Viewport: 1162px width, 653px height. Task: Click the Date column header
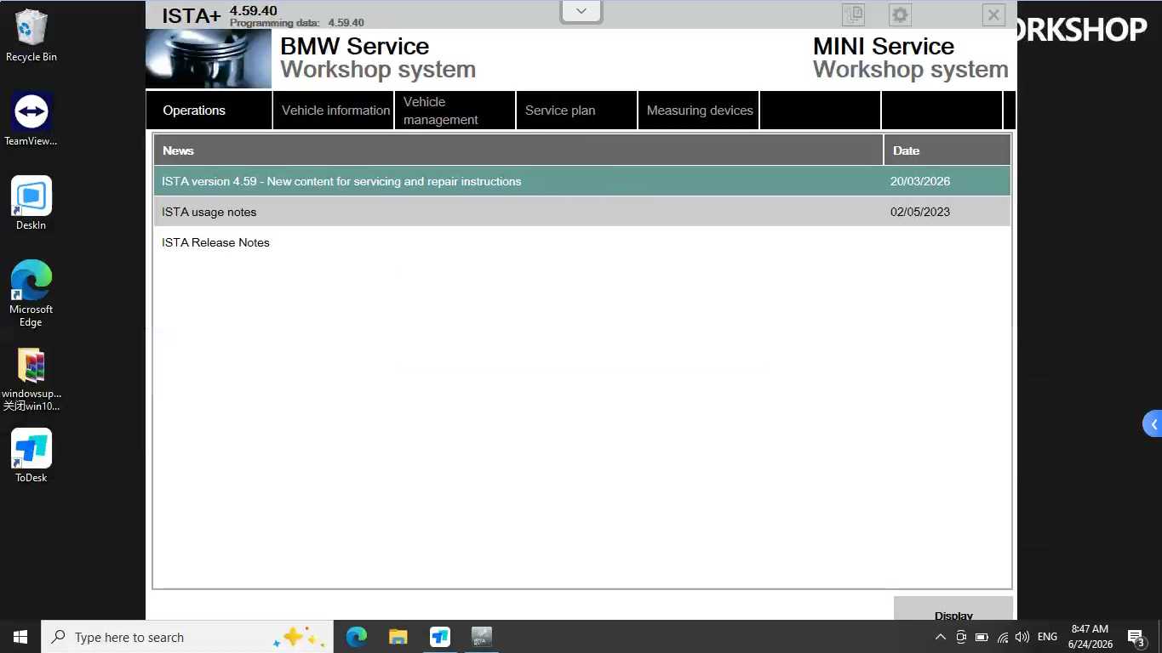pyautogui.click(x=947, y=150)
